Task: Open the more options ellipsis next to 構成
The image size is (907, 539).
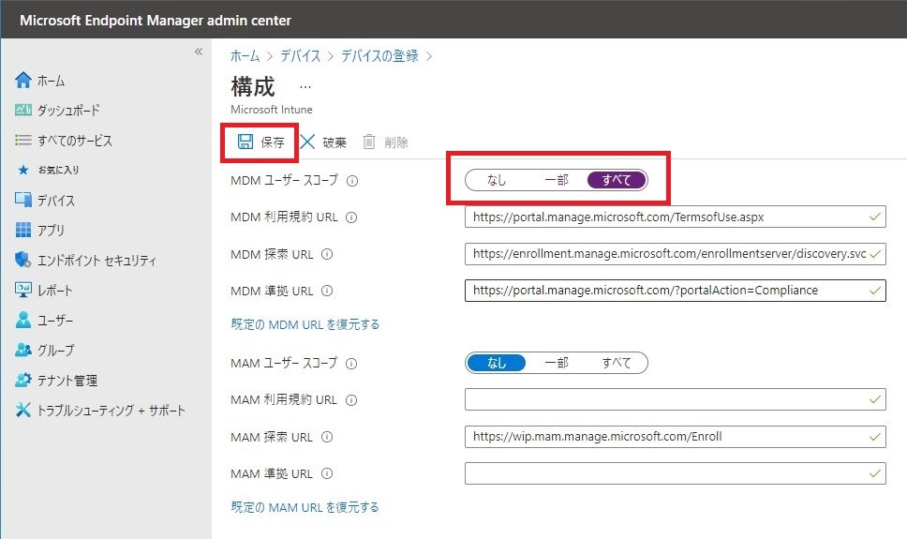Action: 305,87
